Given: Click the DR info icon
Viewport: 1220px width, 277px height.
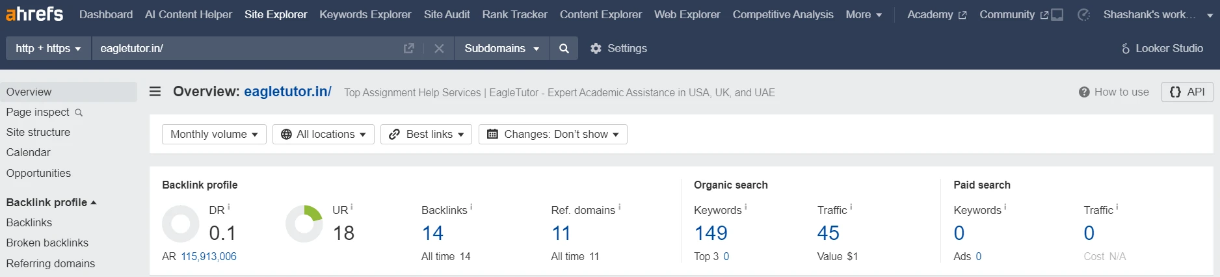Looking at the screenshot, I should click(x=229, y=207).
